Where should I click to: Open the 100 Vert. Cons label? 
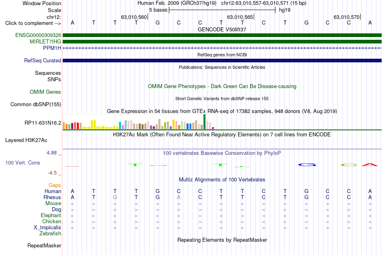pyautogui.click(x=23, y=162)
